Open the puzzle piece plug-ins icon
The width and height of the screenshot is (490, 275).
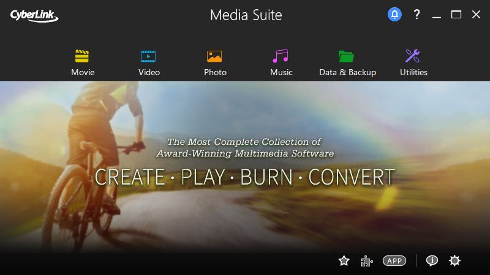click(367, 261)
